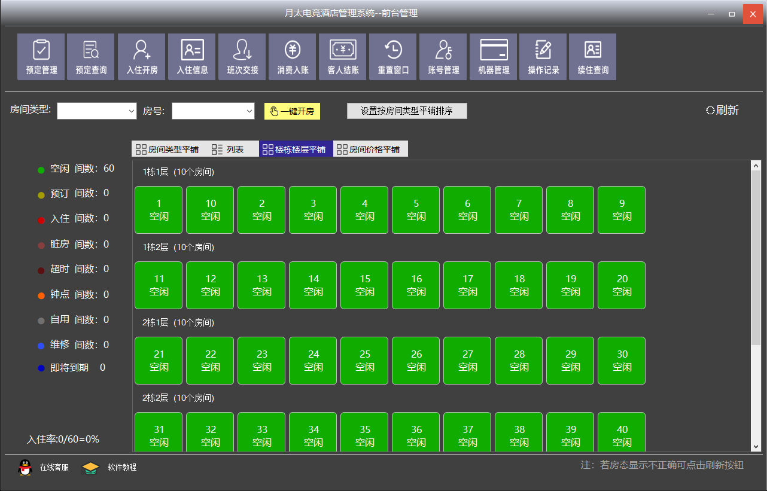Open 账号管理 account management

coord(443,57)
